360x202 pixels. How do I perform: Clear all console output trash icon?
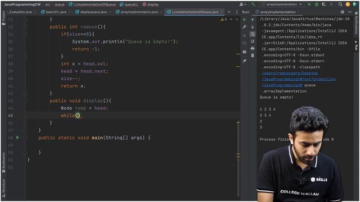coord(253,56)
